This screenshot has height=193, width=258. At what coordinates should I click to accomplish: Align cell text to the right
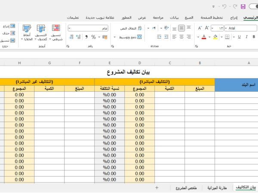tap(189, 37)
